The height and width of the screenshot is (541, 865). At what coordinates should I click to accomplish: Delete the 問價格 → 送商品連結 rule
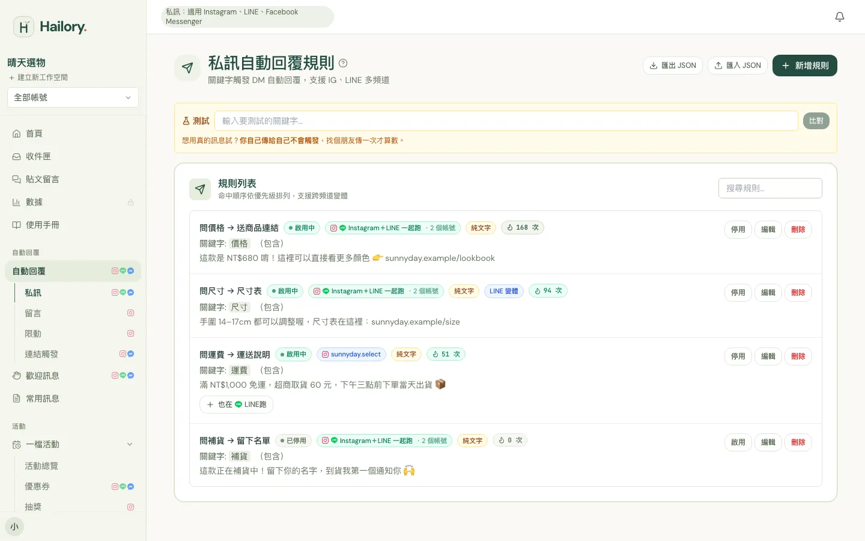click(798, 230)
